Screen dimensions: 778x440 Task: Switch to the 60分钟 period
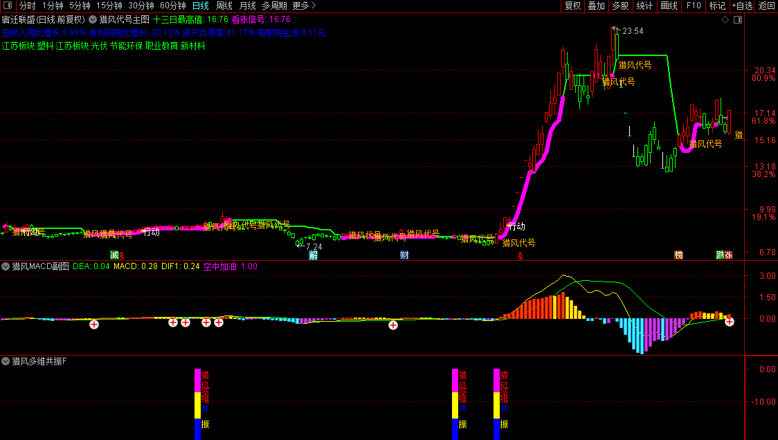172,6
